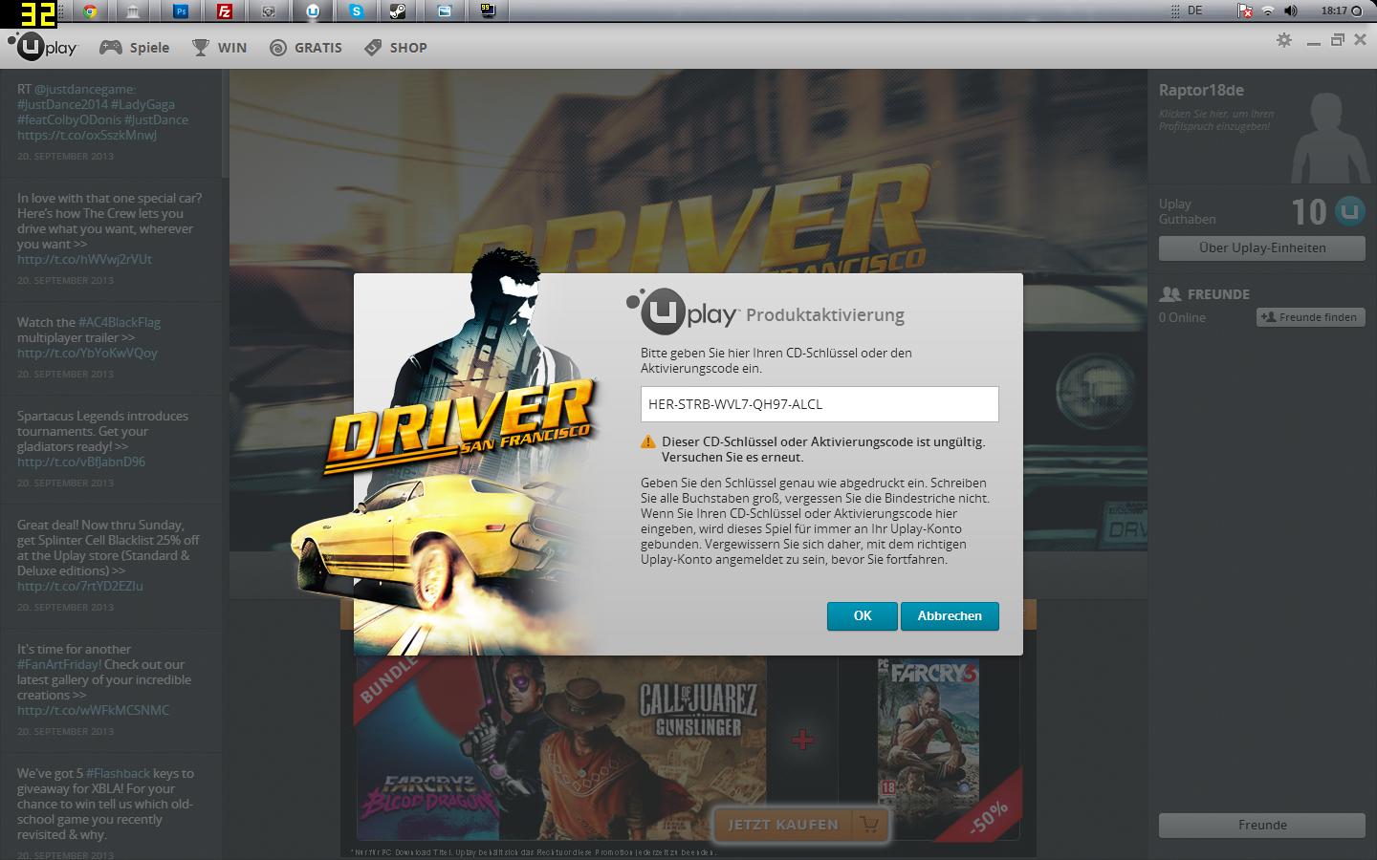Click the orange warning triangle icon
This screenshot has height=860, width=1377.
[648, 441]
